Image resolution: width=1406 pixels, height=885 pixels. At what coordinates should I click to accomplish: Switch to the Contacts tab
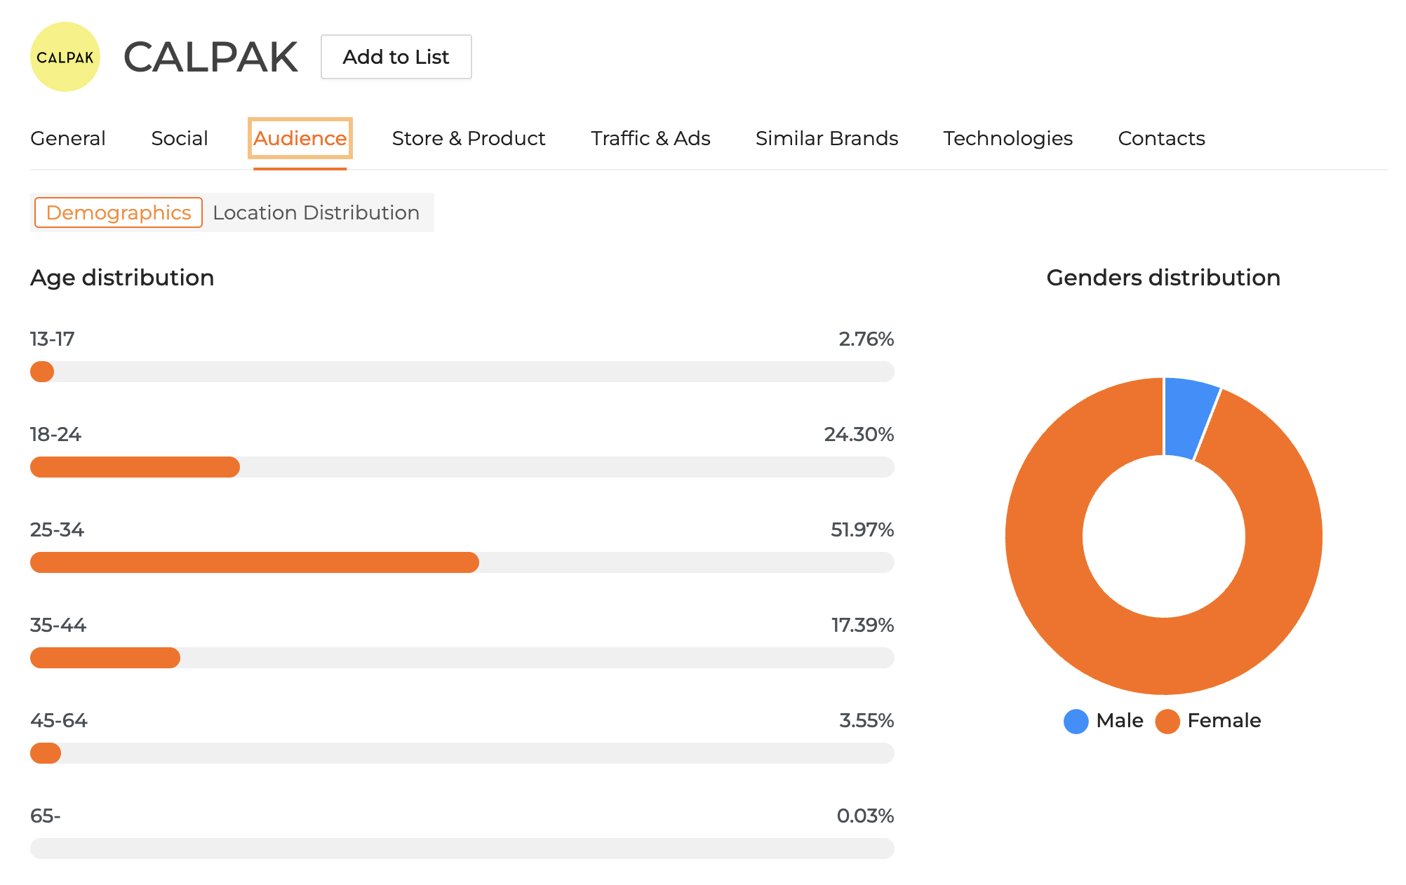(1161, 138)
